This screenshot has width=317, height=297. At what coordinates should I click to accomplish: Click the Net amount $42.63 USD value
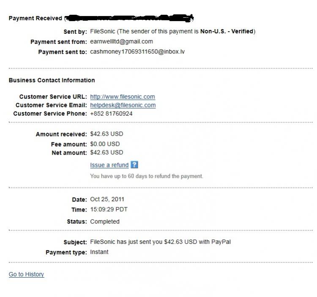tap(107, 153)
